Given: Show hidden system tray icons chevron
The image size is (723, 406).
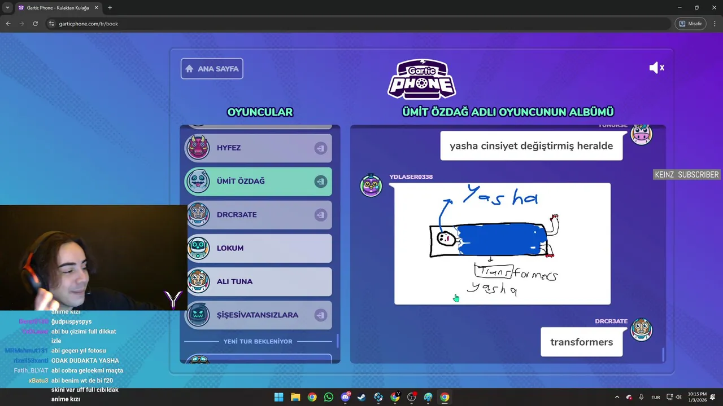Looking at the screenshot, I should click(617, 397).
